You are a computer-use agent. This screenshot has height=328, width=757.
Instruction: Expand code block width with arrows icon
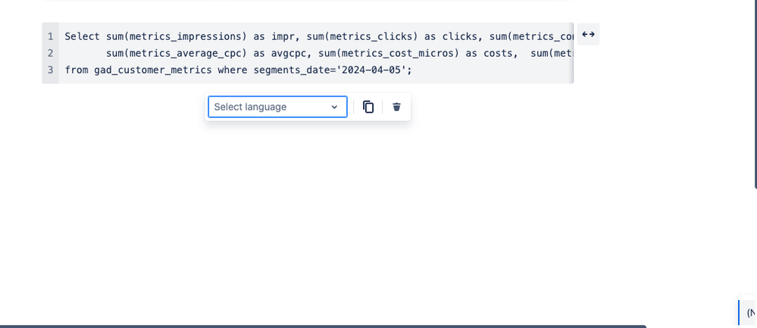(x=588, y=34)
